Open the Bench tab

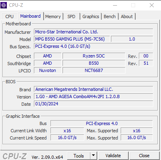coord(110,16)
